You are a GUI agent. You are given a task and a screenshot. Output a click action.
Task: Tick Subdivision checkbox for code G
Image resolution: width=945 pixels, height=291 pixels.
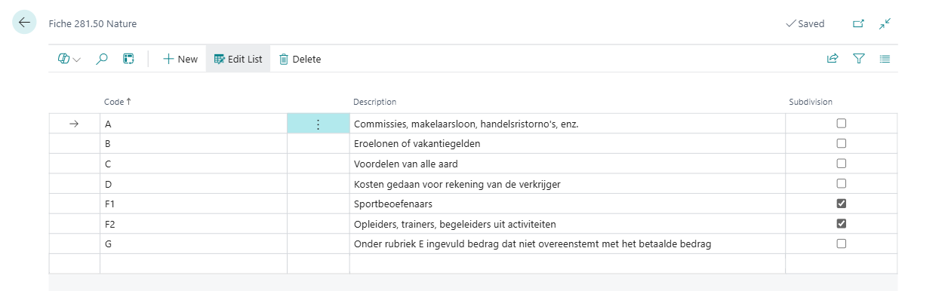(842, 244)
